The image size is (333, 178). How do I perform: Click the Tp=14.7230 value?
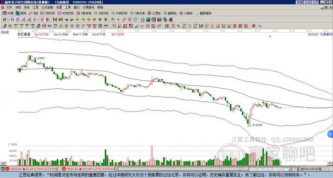click(41, 34)
